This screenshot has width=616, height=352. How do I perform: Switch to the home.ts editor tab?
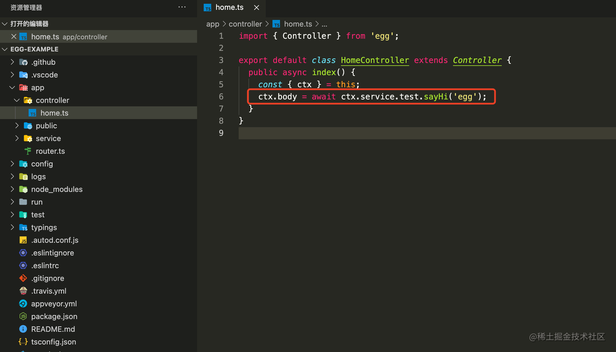(229, 8)
